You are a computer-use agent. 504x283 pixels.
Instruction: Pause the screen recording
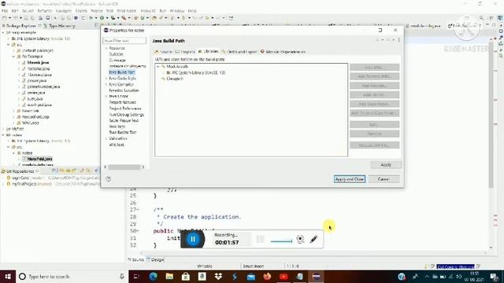[x=193, y=239]
